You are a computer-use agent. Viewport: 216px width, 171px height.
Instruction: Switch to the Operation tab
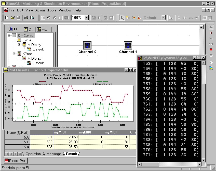click(33, 154)
